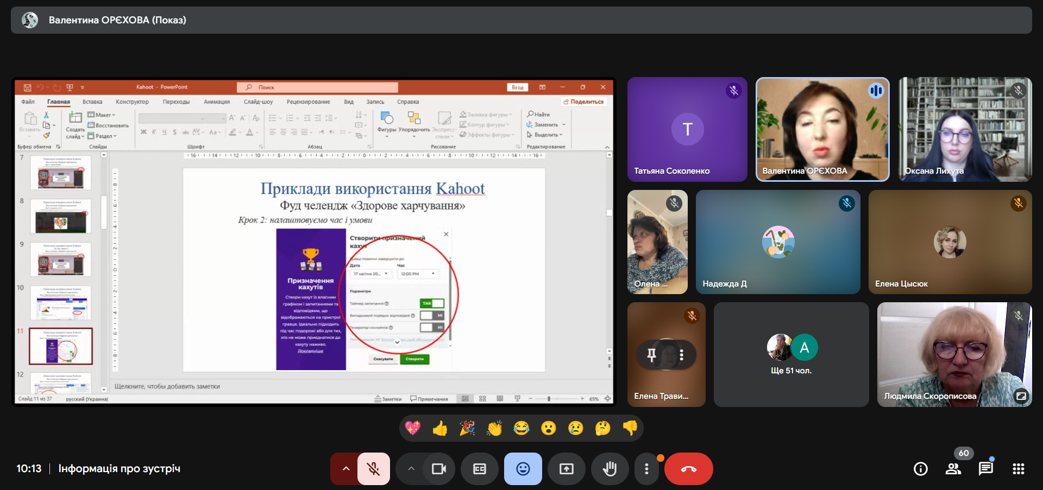Select slide 7 thumbnail
Screen dimensions: 1043x490
click(x=61, y=172)
